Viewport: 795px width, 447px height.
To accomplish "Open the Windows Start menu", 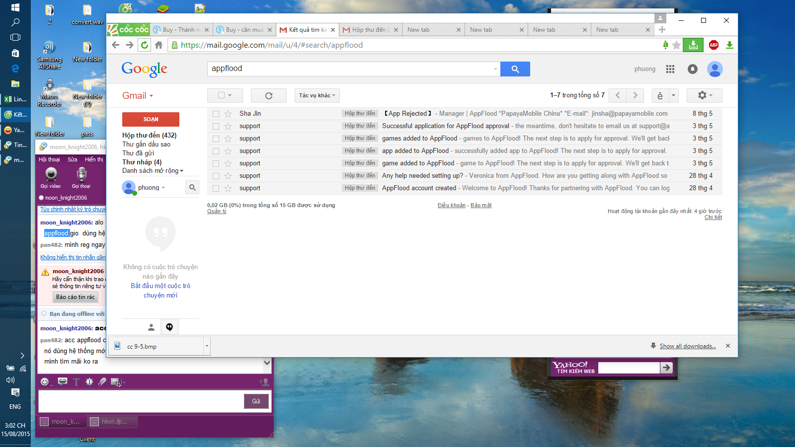I will tap(15, 7).
